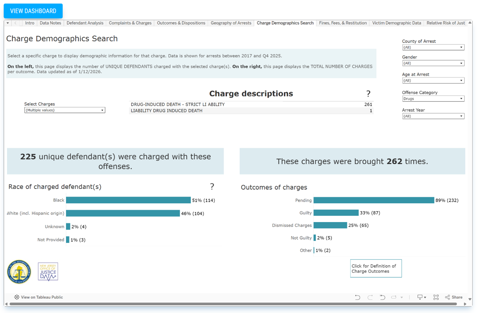Screen dimensions: 479x313
Task: Open the County of Arrest dropdown
Action: pyautogui.click(x=433, y=48)
